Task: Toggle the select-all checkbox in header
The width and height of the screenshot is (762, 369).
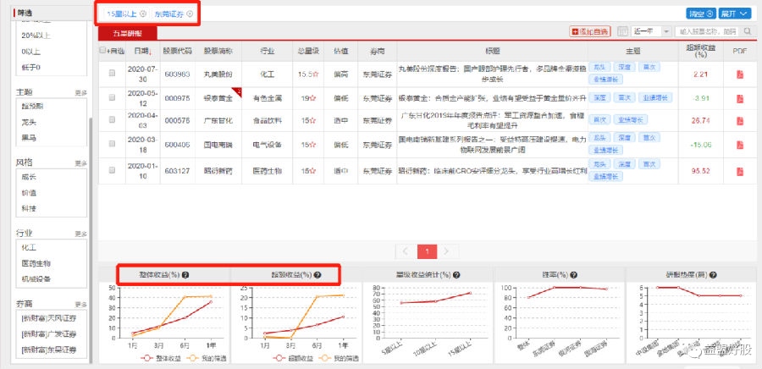Action: click(x=103, y=51)
